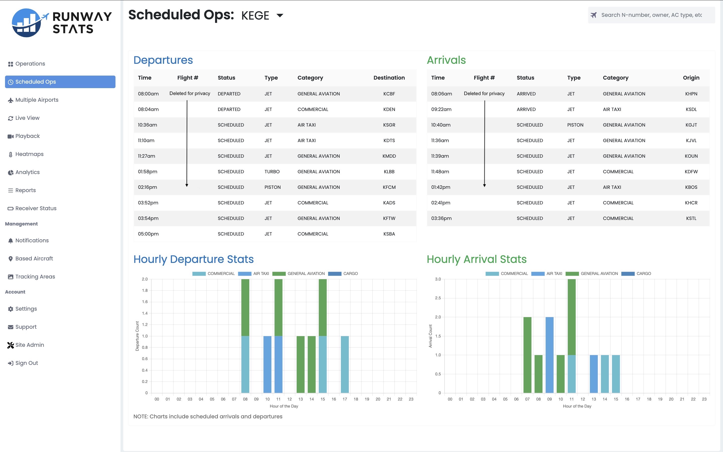Open the Support link

click(60, 327)
